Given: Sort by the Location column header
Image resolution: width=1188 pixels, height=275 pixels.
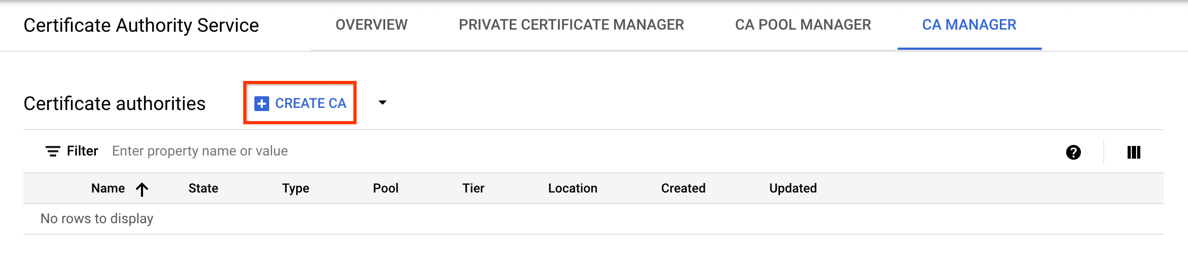Looking at the screenshot, I should pos(572,188).
